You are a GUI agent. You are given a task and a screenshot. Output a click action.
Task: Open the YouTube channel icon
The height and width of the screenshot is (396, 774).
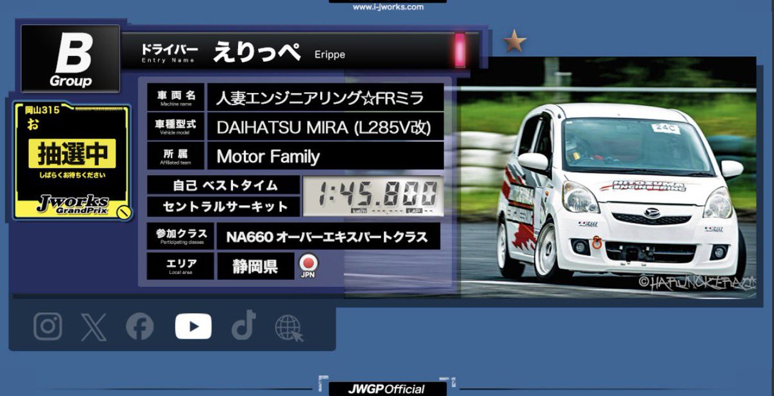[193, 326]
